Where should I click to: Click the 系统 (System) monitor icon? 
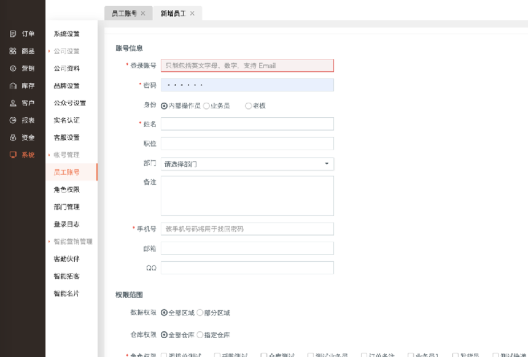pyautogui.click(x=13, y=155)
